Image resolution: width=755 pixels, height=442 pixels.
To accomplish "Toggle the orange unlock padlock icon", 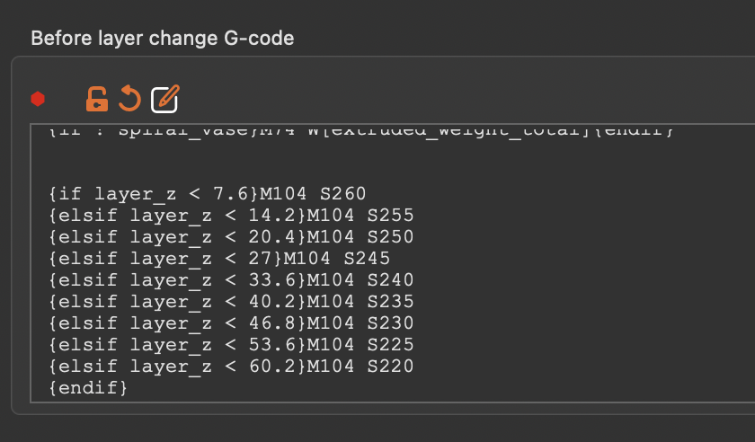I will tap(97, 98).
